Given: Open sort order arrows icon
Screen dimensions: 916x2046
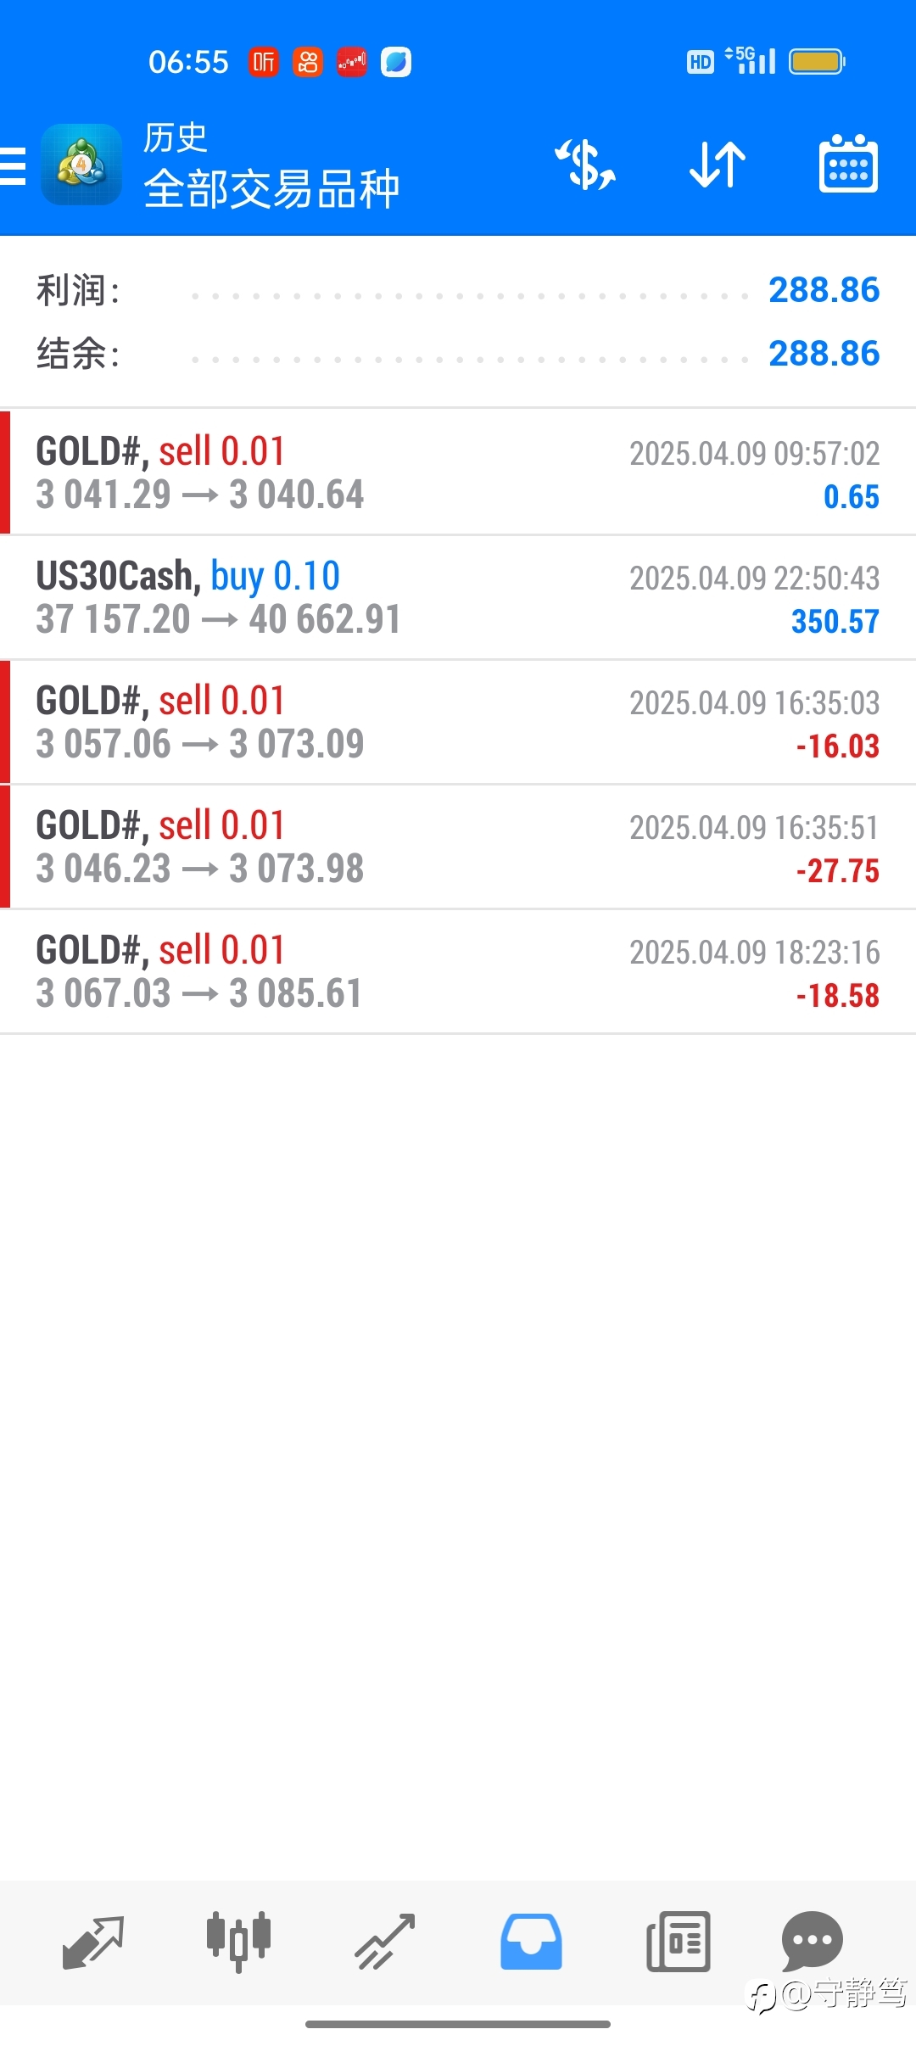Looking at the screenshot, I should [x=718, y=165].
